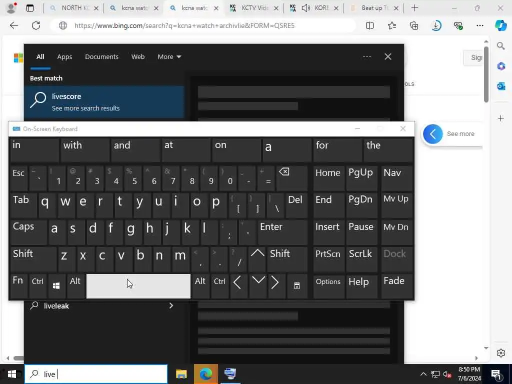Toggle the left Alt key
The width and height of the screenshot is (512, 384).
(76, 285)
